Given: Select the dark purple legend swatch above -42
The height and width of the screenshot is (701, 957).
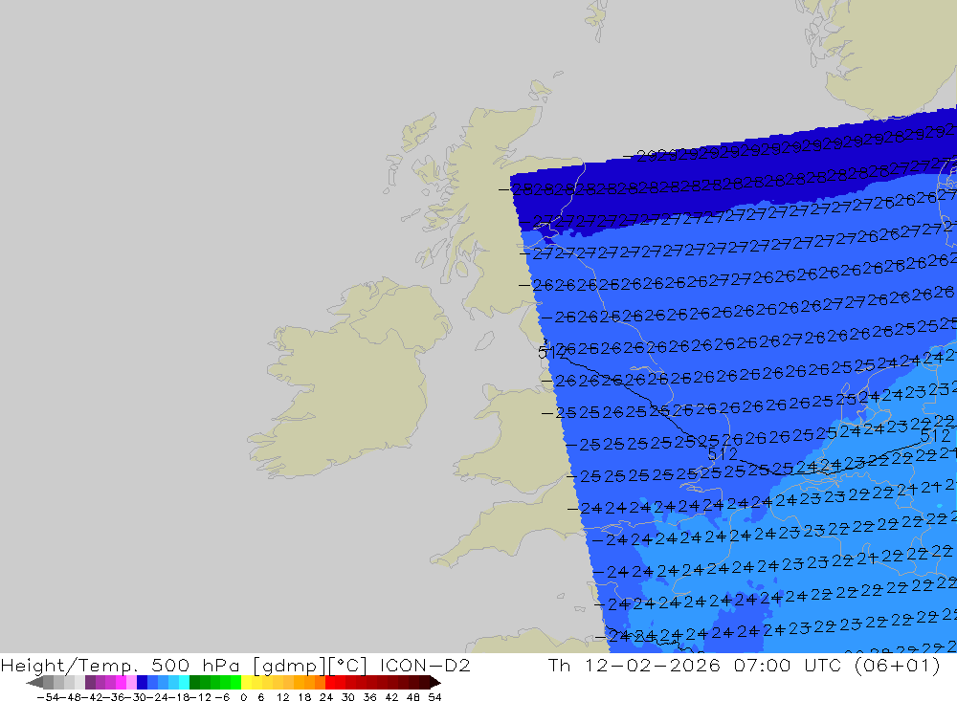Looking at the screenshot, I should [90, 683].
